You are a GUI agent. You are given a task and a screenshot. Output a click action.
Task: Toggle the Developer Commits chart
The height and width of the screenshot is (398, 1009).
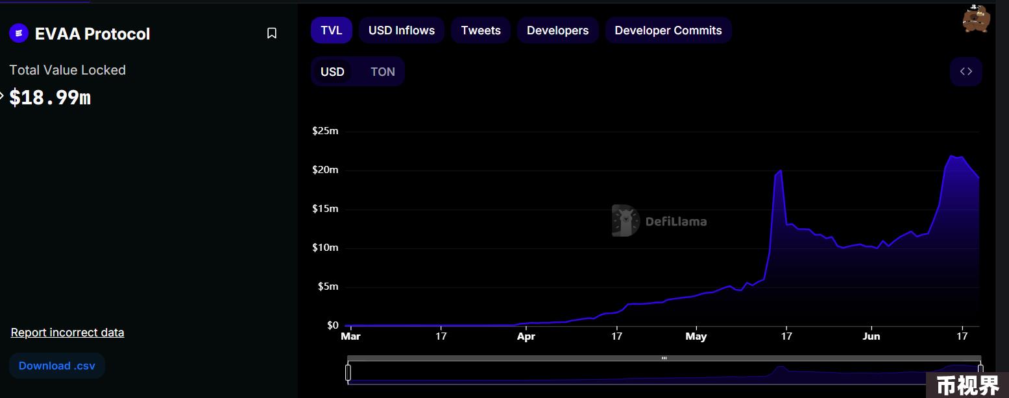click(x=668, y=30)
